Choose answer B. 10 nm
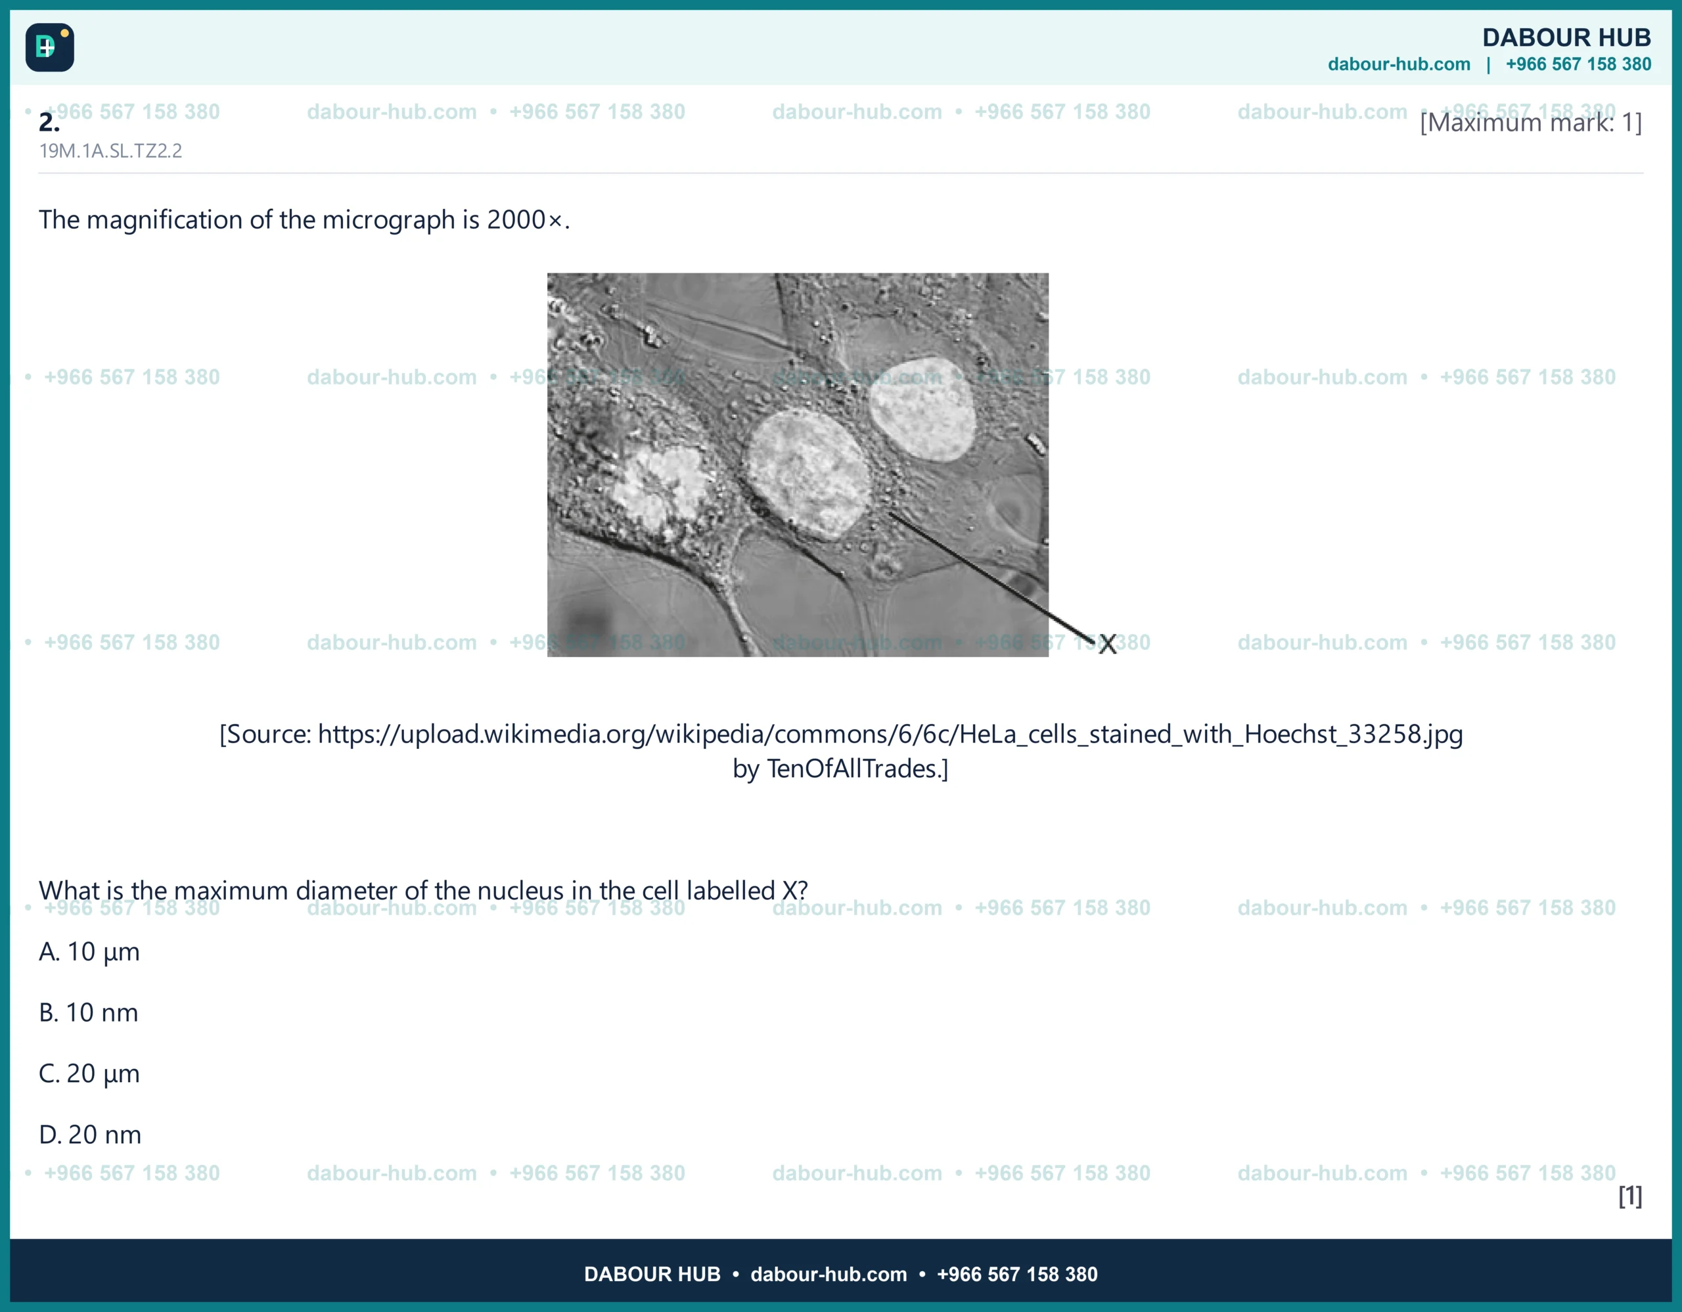This screenshot has height=1312, width=1682. [x=89, y=1012]
